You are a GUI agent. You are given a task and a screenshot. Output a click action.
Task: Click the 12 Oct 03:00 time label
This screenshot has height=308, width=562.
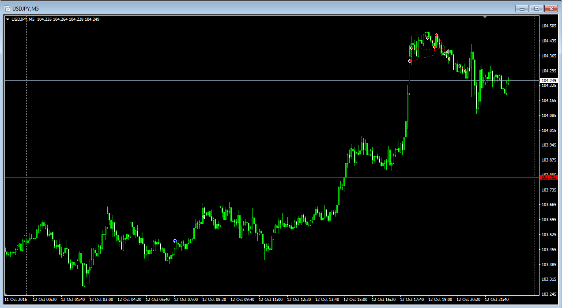pyautogui.click(x=101, y=300)
